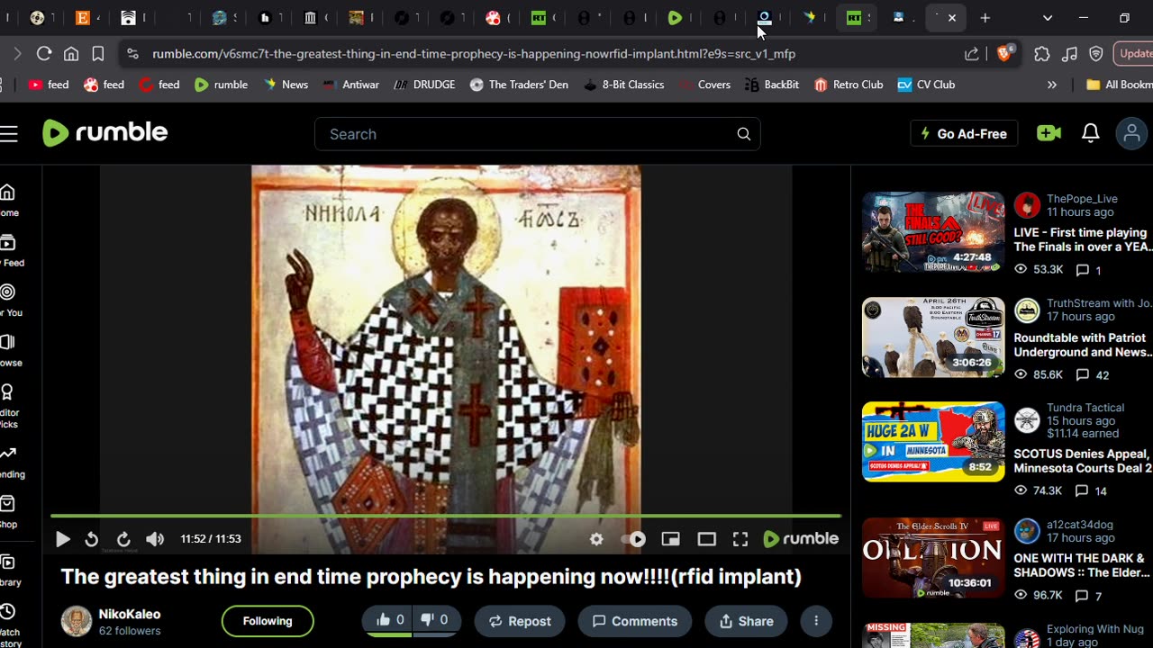
Task: Click NikoKaleo channel avatar
Action: tap(77, 621)
